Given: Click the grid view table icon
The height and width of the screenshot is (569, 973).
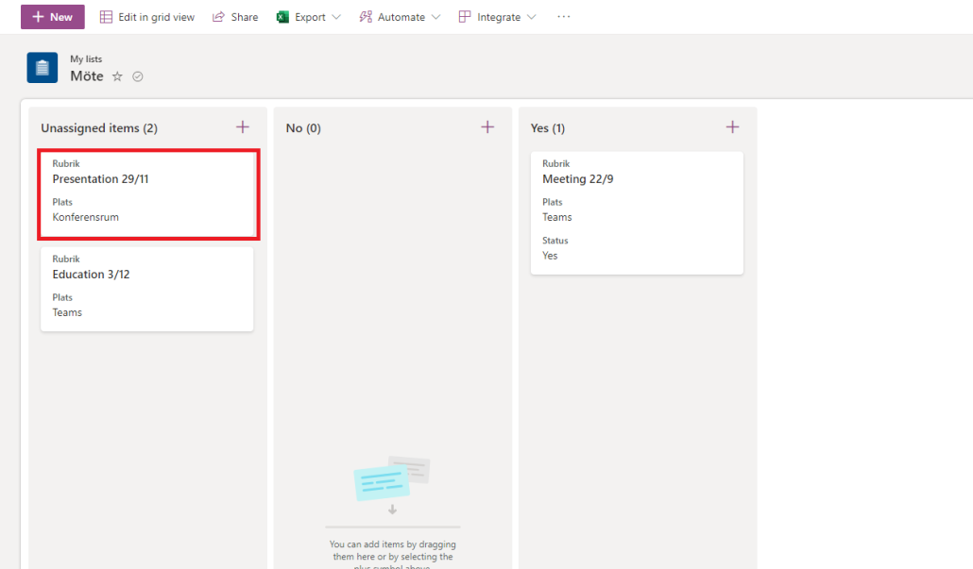Looking at the screenshot, I should tap(106, 17).
